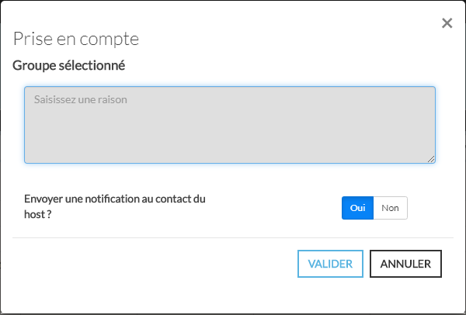Click the Groupe sélectionné heading
The height and width of the screenshot is (315, 466).
69,65
